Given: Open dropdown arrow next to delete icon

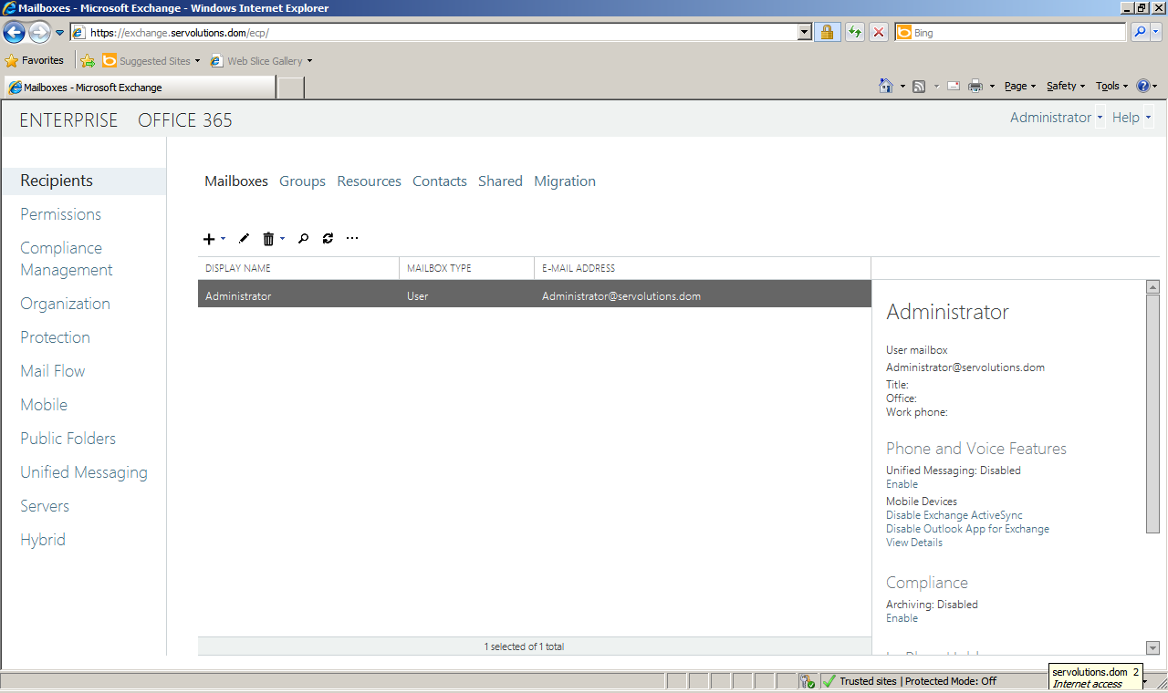Looking at the screenshot, I should [282, 239].
